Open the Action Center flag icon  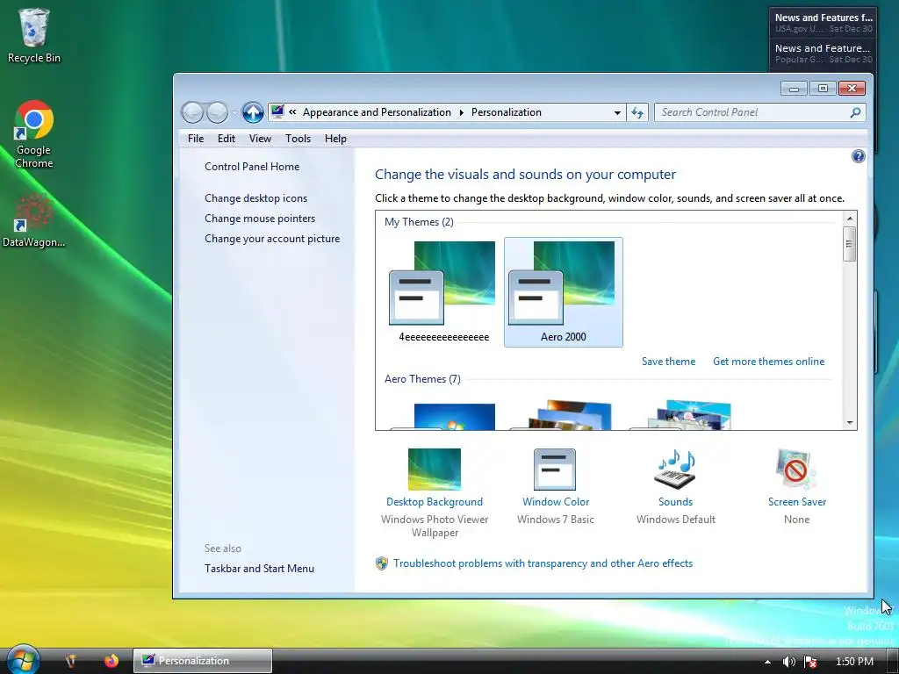pos(810,662)
